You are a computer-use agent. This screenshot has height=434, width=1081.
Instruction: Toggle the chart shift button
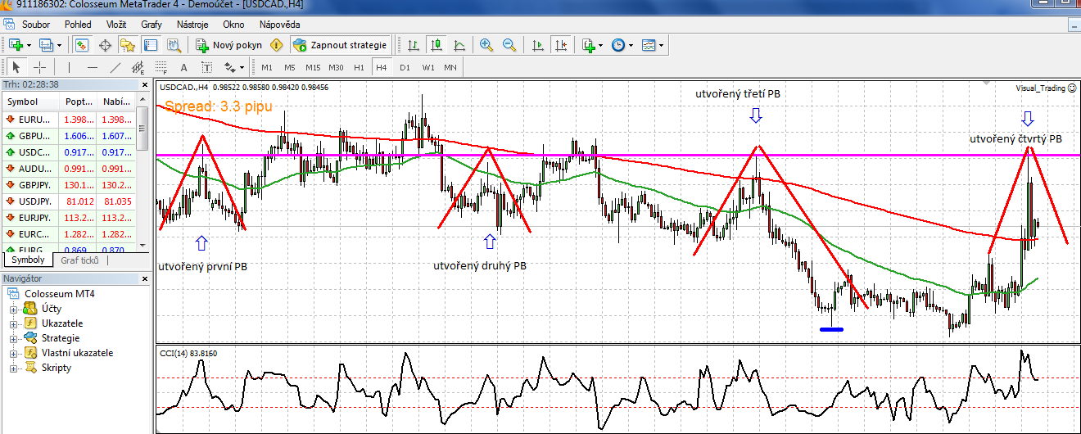click(x=561, y=45)
